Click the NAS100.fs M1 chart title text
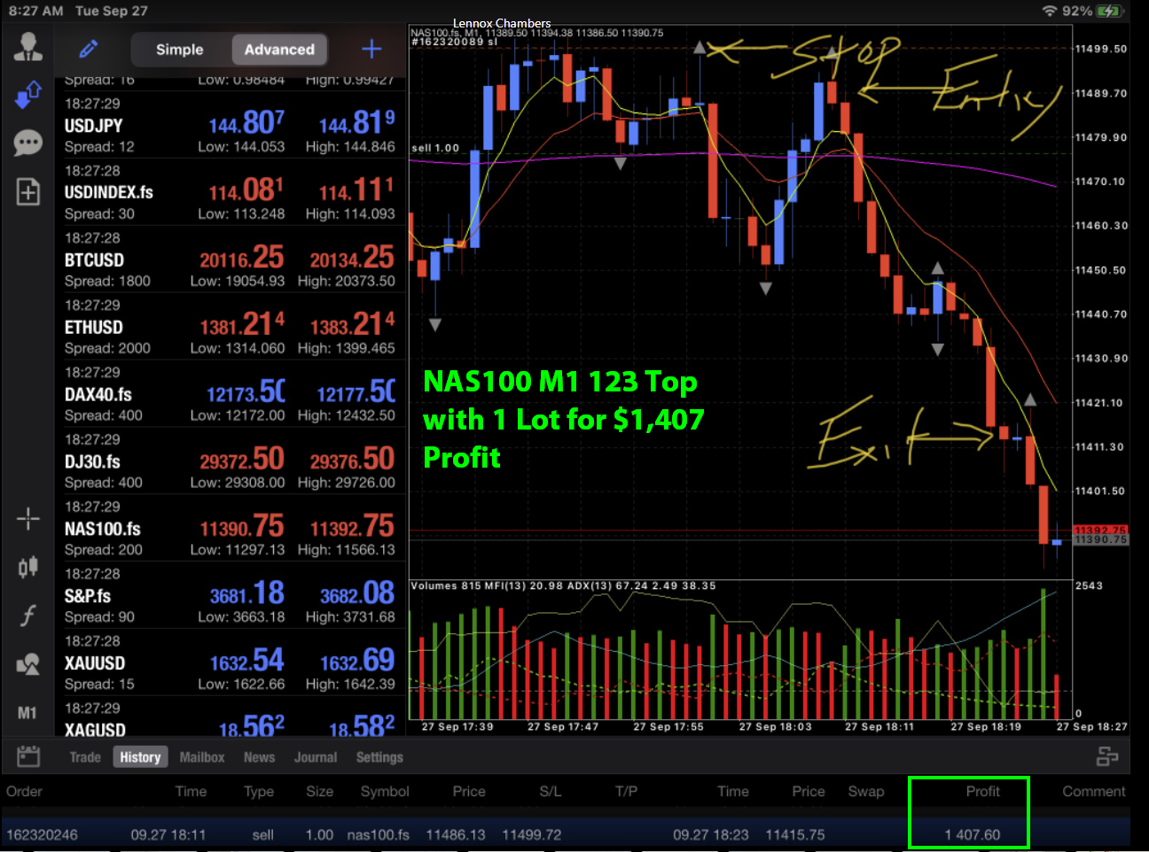The height and width of the screenshot is (852, 1149). 536,33
